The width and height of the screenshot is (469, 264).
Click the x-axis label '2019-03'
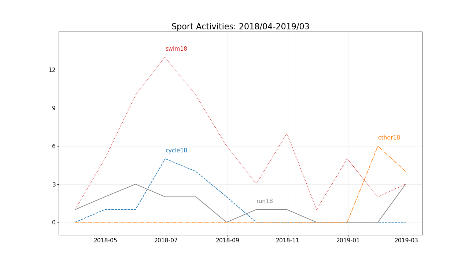click(406, 241)
